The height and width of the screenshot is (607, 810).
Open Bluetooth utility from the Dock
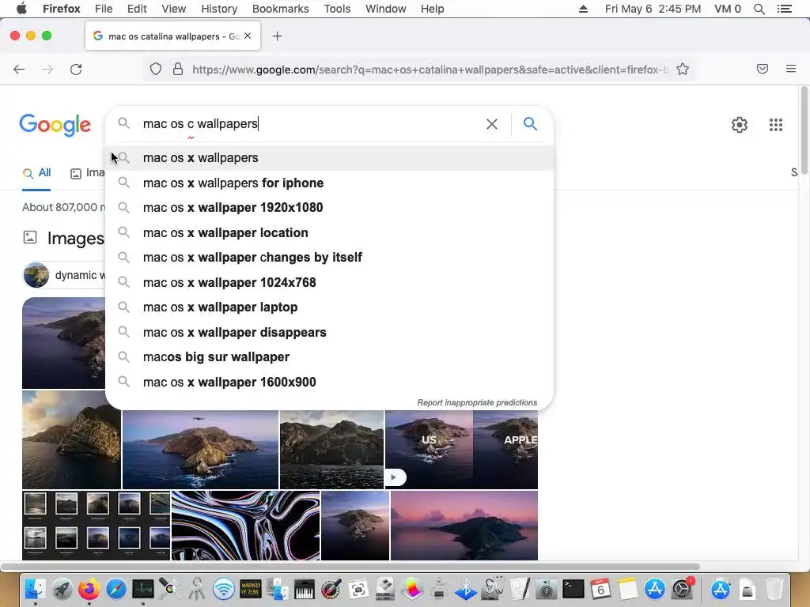(x=465, y=589)
